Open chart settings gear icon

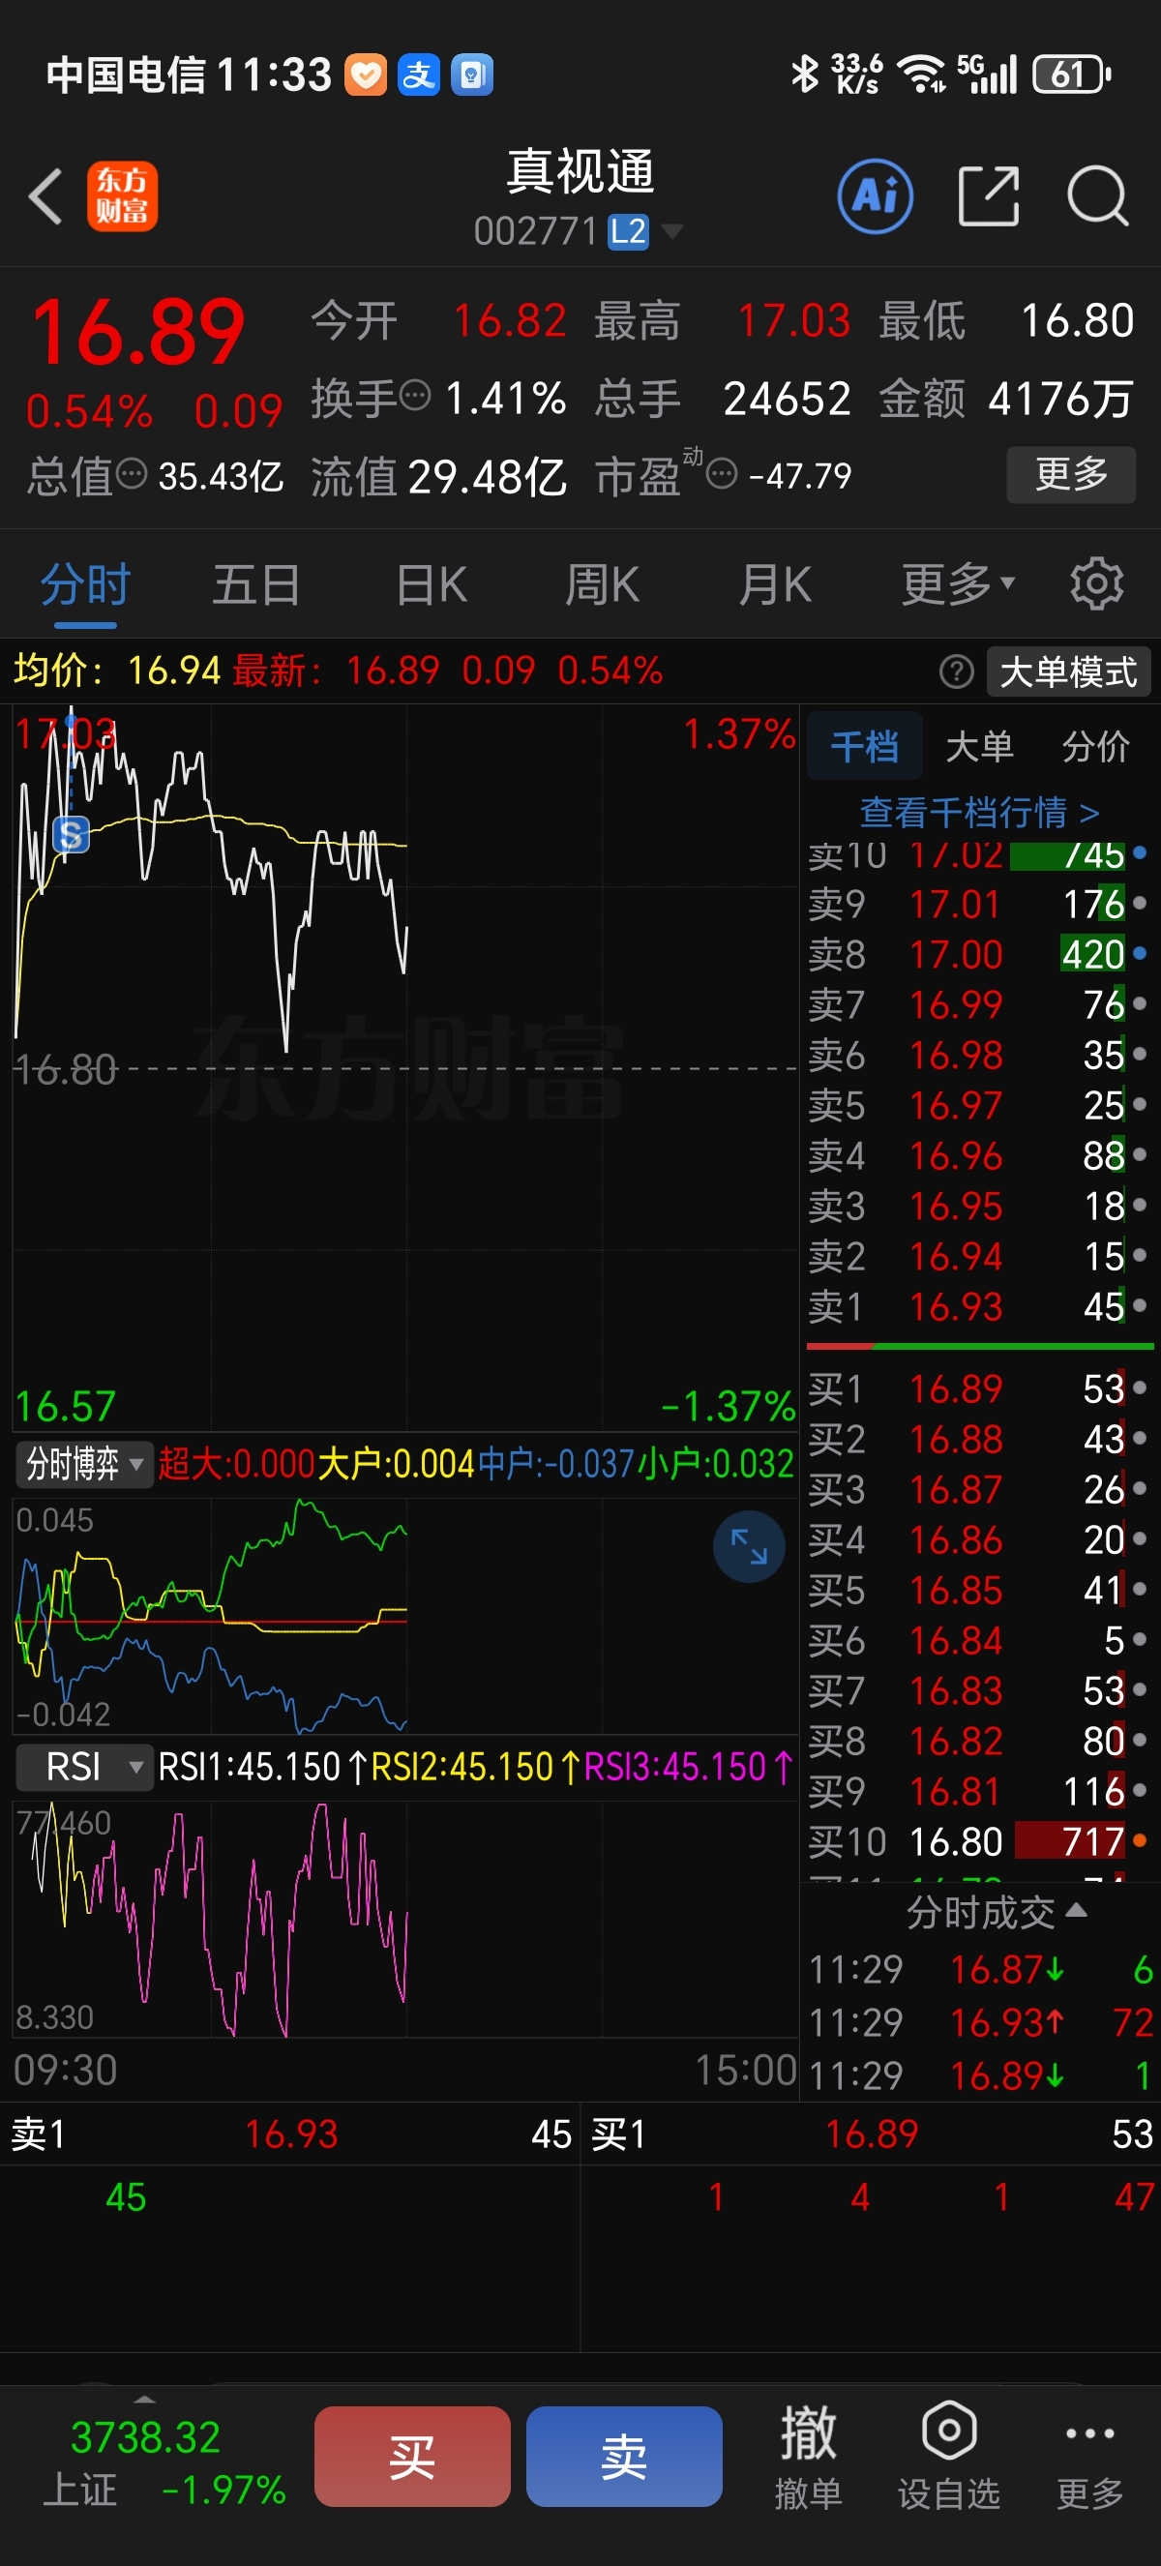point(1096,583)
